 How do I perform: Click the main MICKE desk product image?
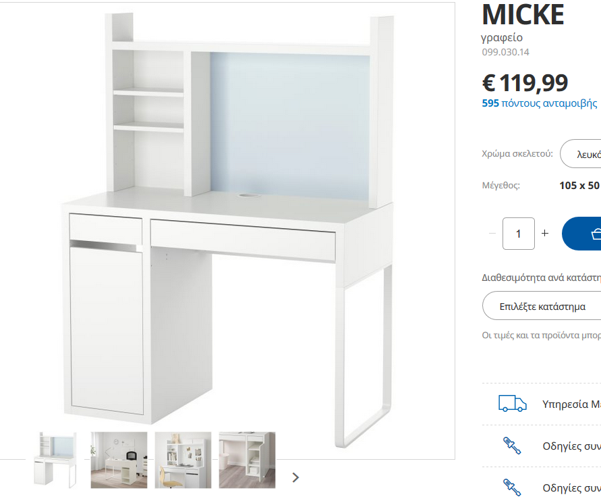click(x=228, y=230)
